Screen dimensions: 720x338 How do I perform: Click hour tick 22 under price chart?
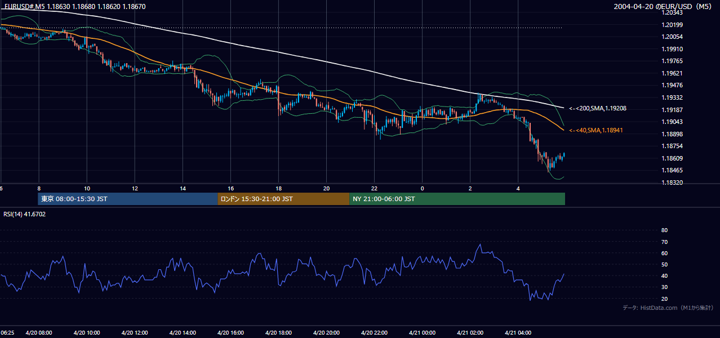(x=374, y=188)
